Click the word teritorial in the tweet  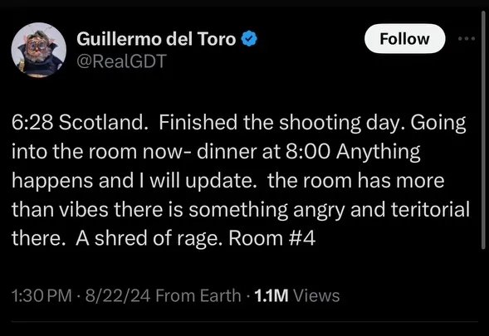(x=430, y=209)
